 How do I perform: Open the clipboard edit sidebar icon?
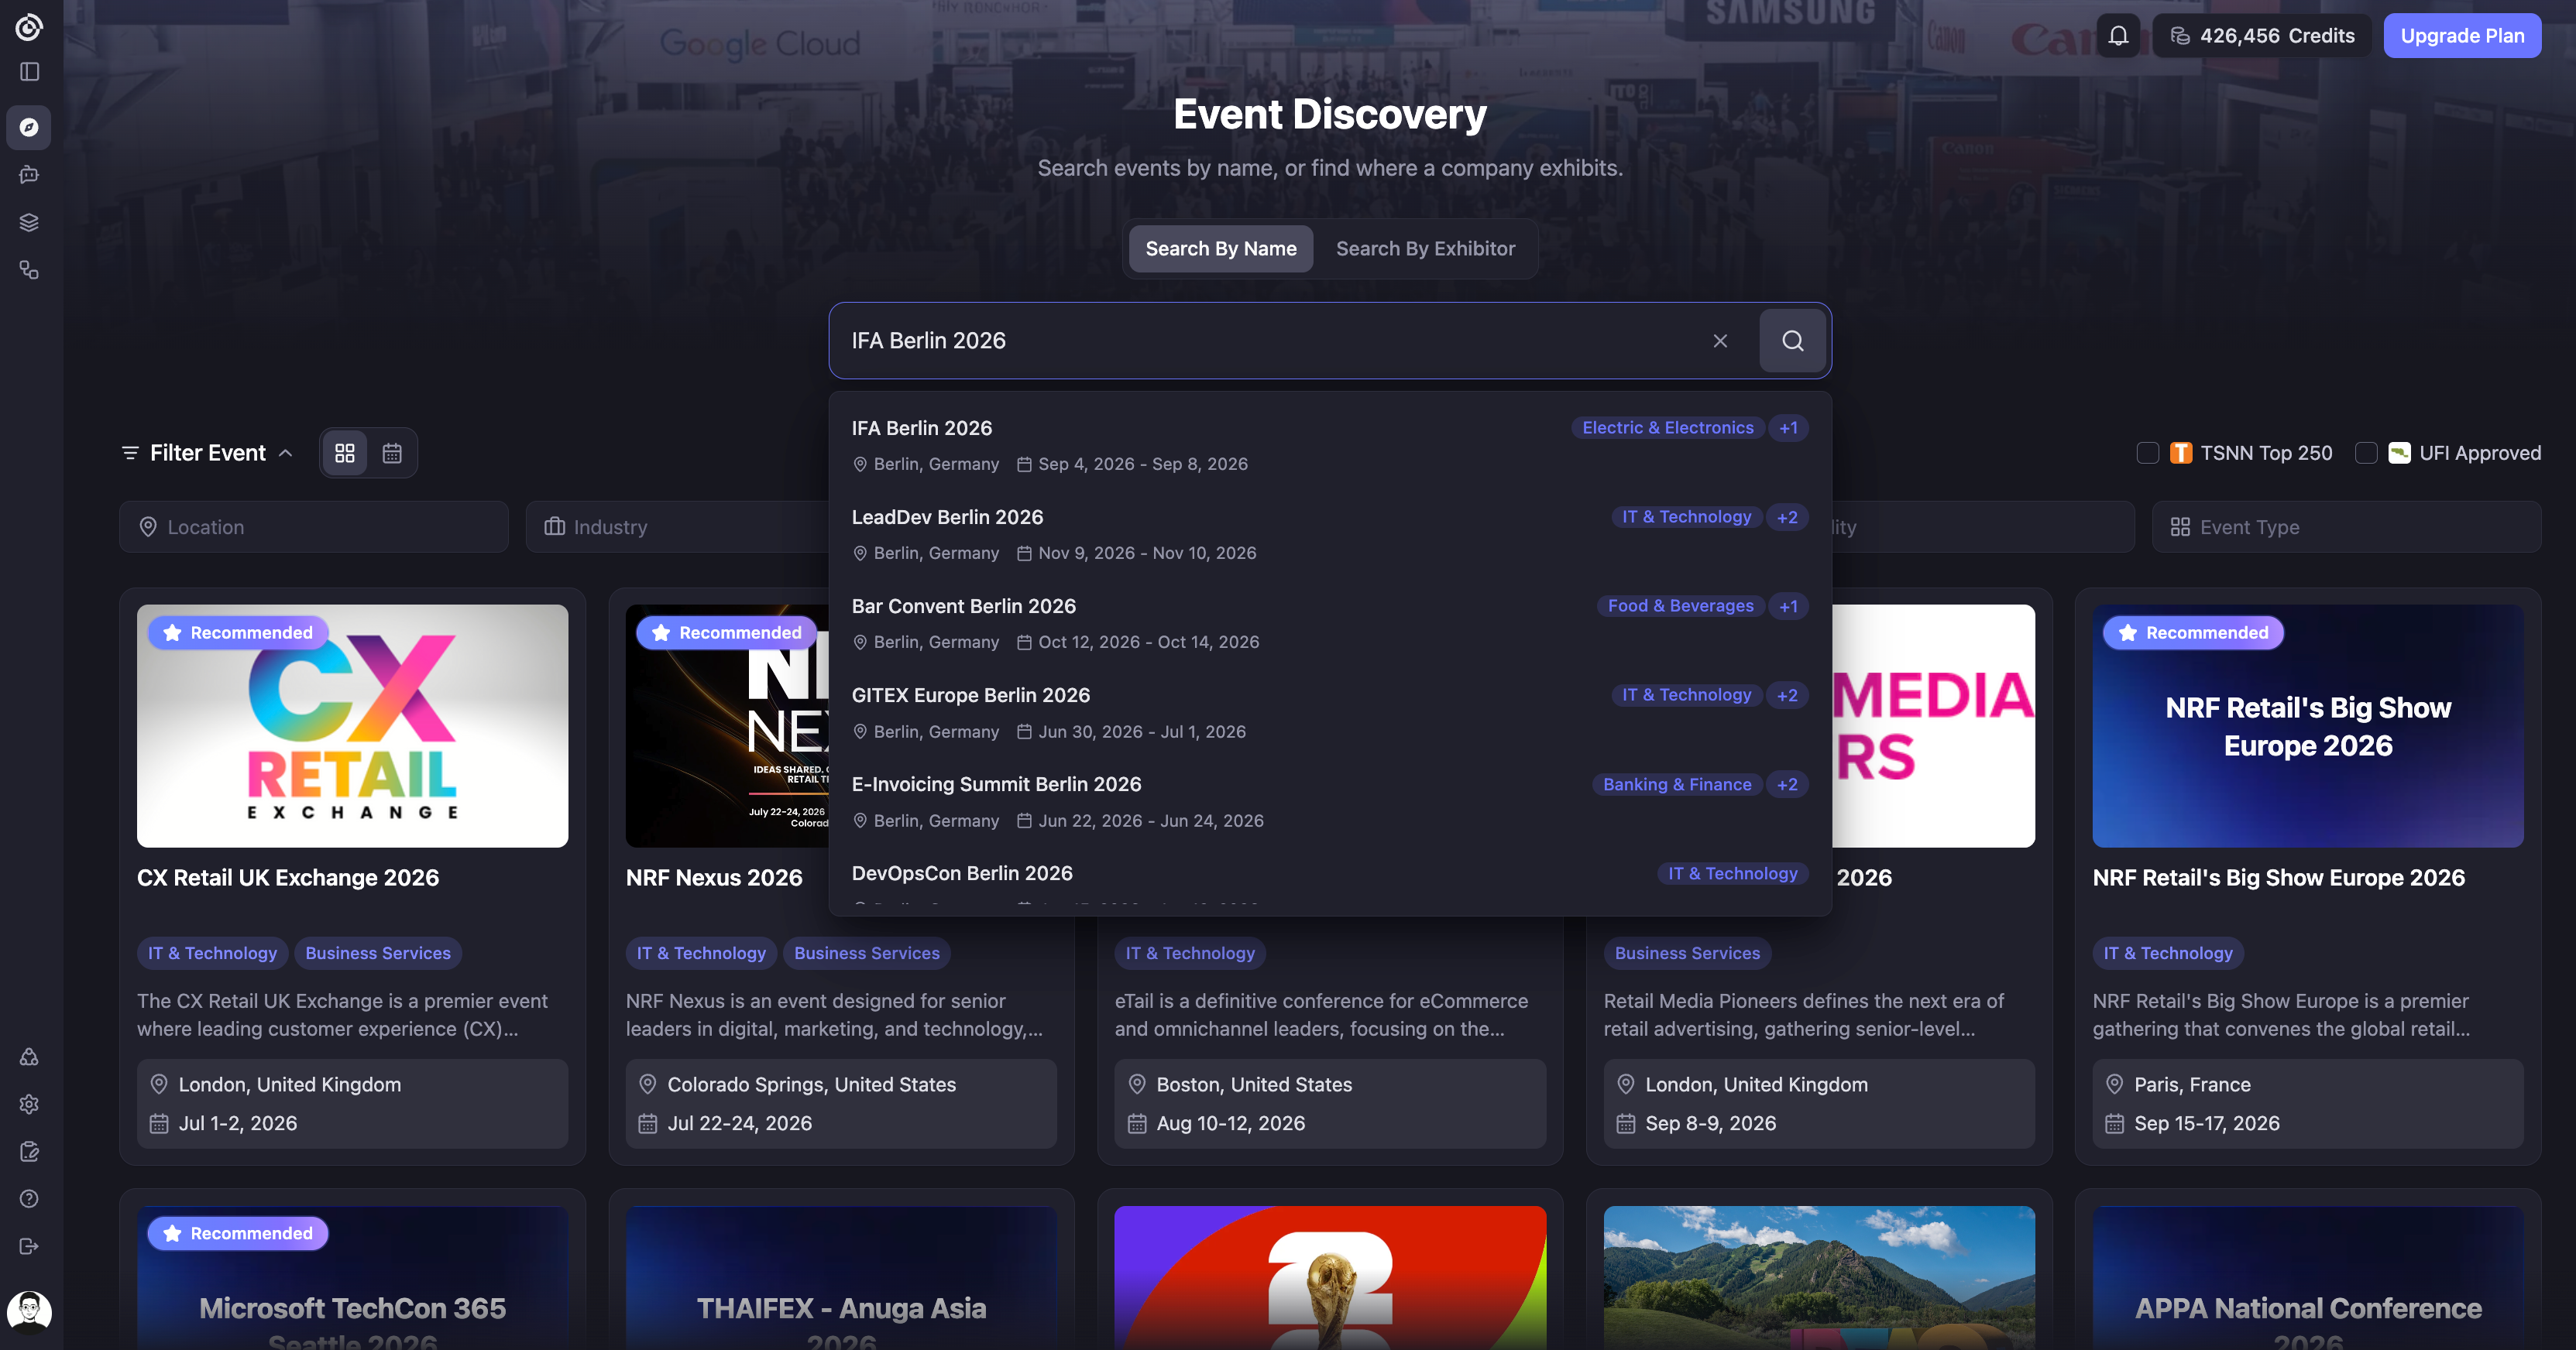[x=29, y=1151]
